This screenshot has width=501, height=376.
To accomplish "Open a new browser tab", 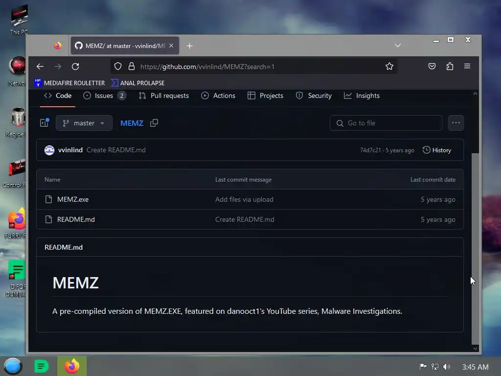I will [189, 46].
